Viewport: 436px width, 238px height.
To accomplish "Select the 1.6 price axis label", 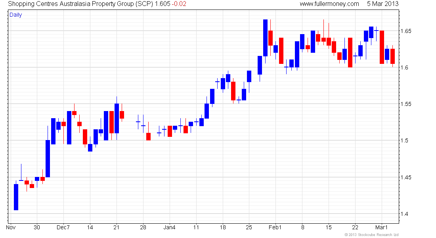I will [x=404, y=68].
